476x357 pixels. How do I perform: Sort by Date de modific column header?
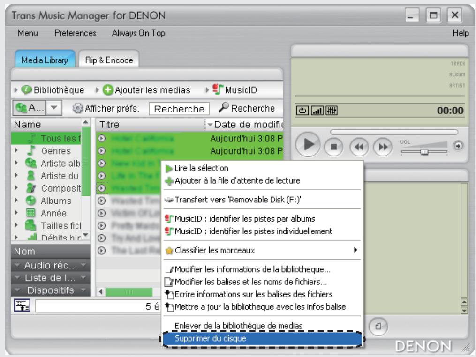245,125
